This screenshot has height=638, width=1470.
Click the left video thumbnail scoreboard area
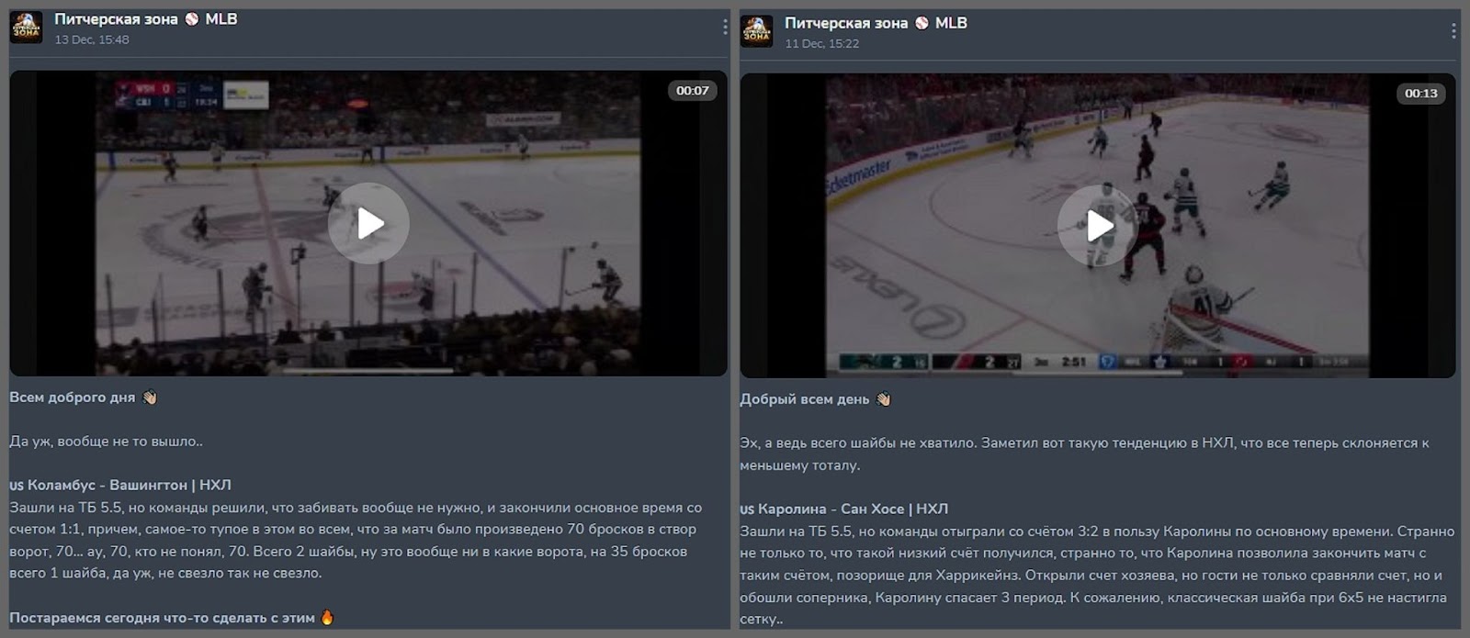pos(191,95)
